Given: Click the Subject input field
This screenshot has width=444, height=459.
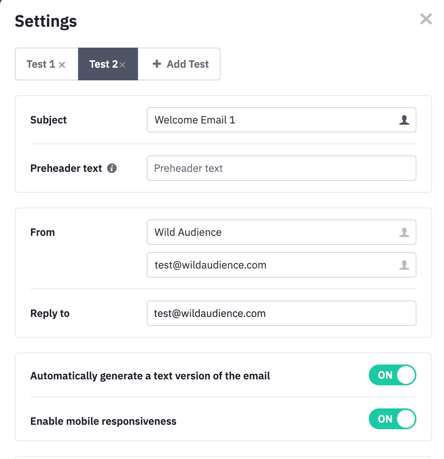Looking at the screenshot, I should (x=282, y=120).
